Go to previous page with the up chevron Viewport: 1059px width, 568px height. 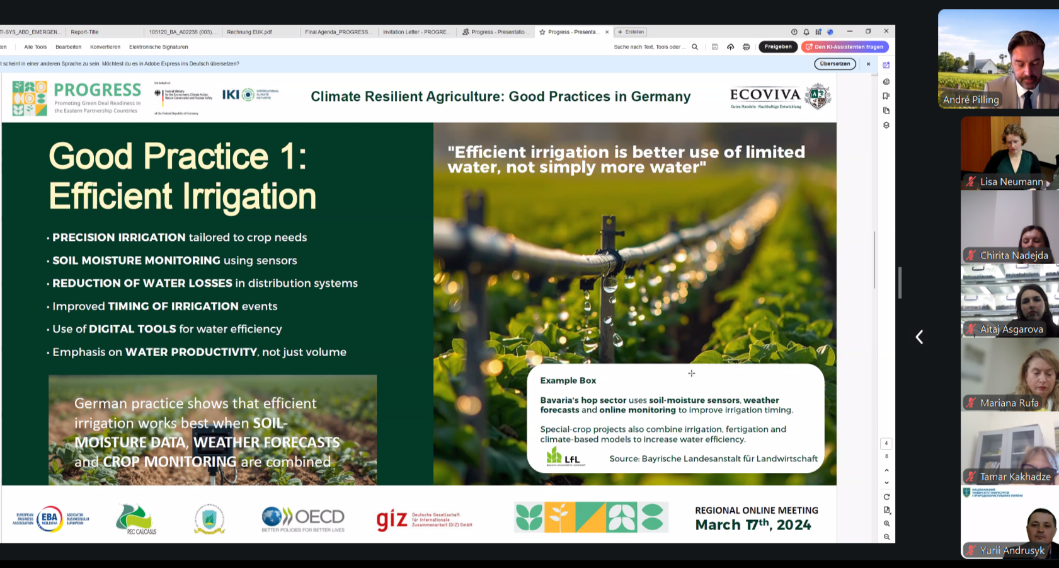tap(887, 470)
